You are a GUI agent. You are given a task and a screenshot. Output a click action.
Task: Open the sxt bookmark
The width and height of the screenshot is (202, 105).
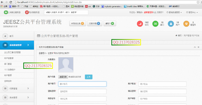pyautogui.click(x=88, y=6)
